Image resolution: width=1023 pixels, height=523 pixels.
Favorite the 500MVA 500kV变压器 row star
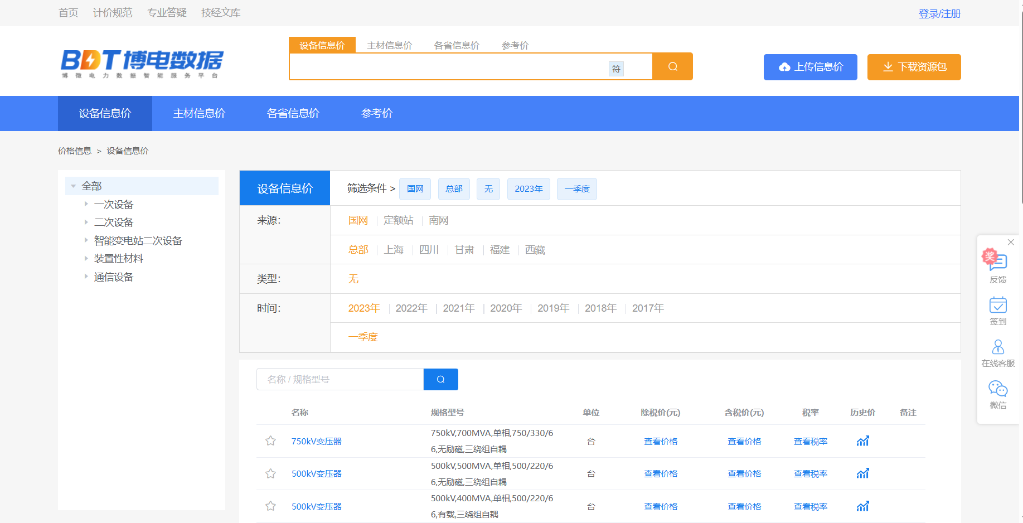pyautogui.click(x=270, y=473)
